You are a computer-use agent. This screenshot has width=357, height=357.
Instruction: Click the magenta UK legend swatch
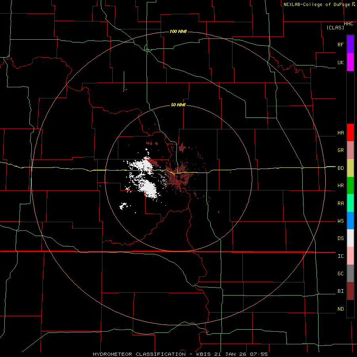tap(350, 62)
